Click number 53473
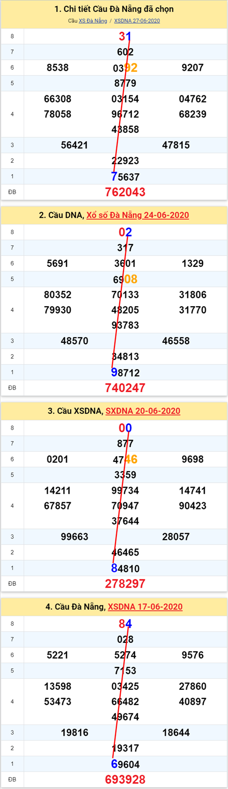Image resolution: width=228 pixels, height=789 pixels. [x=57, y=702]
